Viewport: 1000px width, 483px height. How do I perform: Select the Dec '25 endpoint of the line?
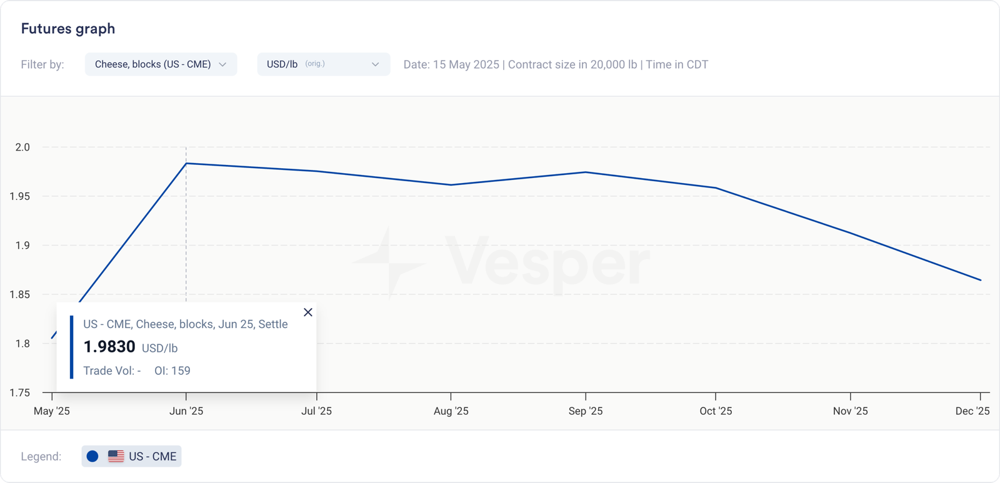pos(980,280)
